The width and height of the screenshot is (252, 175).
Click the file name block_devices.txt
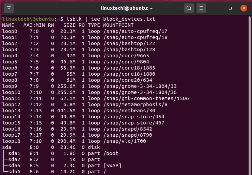tap(129, 19)
